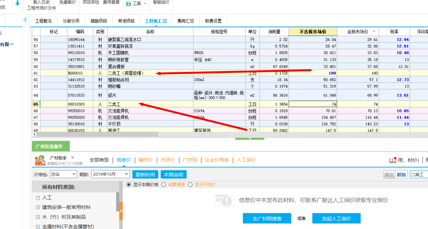Open the 价格包 总站 combo box
The height and width of the screenshot is (229, 428).
(64, 174)
